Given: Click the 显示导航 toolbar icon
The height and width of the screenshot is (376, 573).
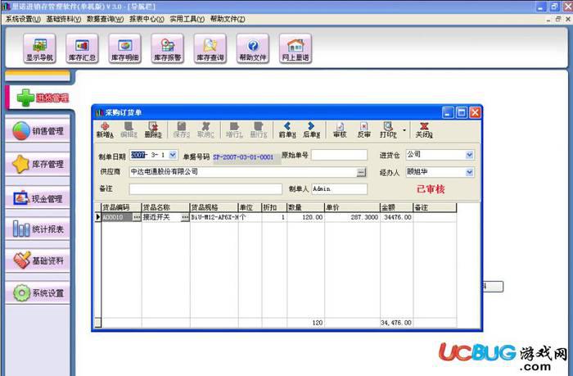Looking at the screenshot, I should click(39, 48).
